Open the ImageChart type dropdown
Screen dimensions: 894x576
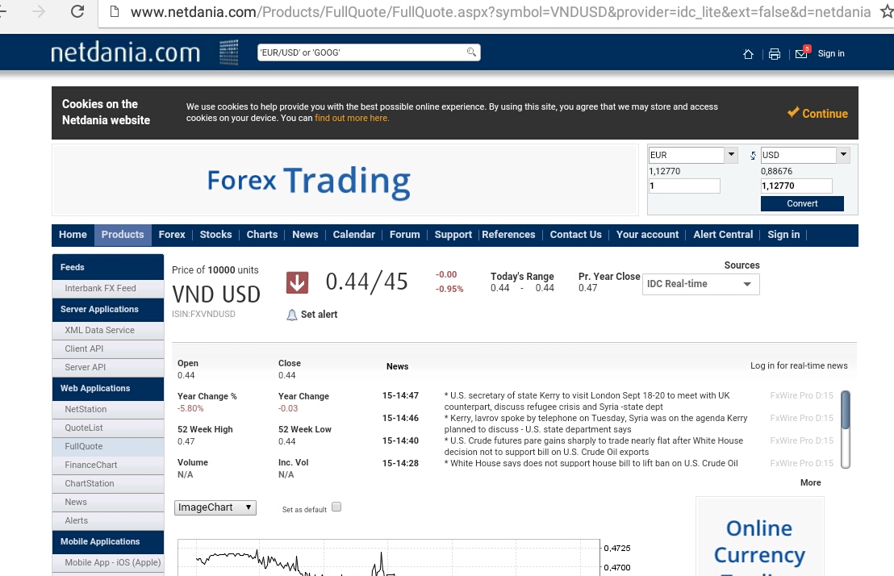pos(215,507)
